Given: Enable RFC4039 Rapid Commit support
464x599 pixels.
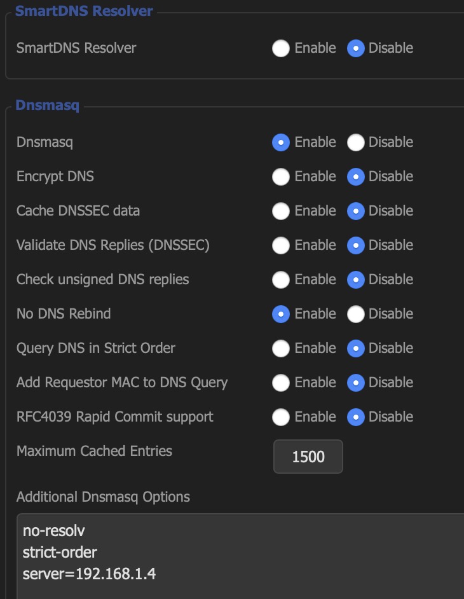Looking at the screenshot, I should coord(281,418).
